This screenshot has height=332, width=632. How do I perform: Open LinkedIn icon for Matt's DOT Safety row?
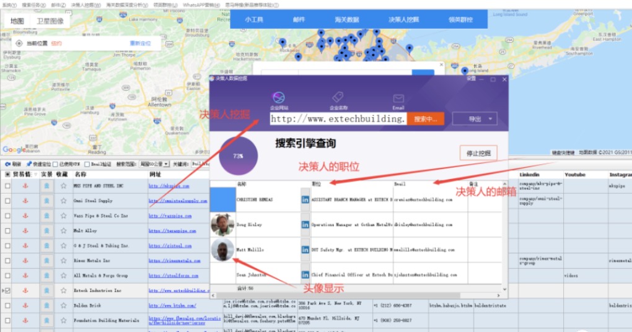pyautogui.click(x=305, y=250)
